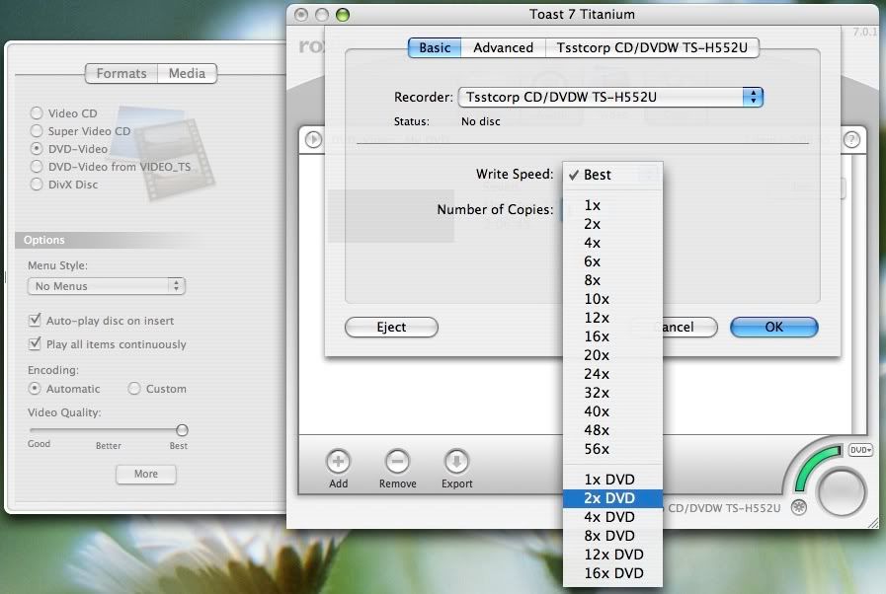Open the Recorder dropdown

(610, 97)
